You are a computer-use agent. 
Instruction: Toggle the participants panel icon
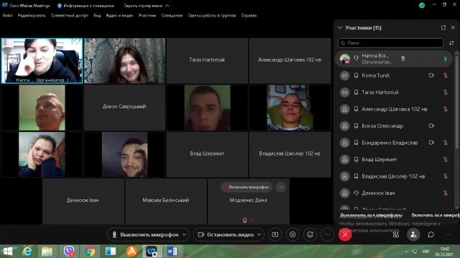413,234
